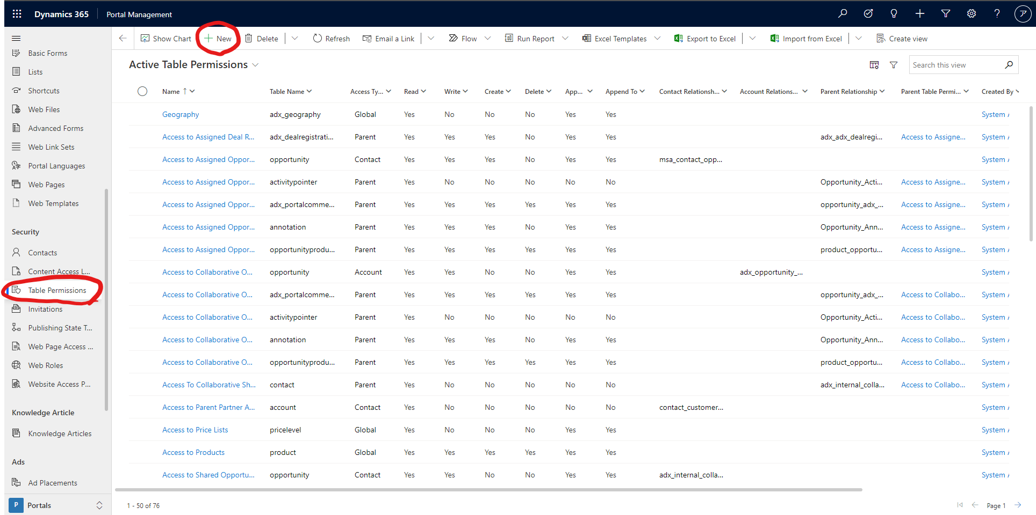
Task: Open the Access to Parent Partner A... record
Action: coord(208,407)
